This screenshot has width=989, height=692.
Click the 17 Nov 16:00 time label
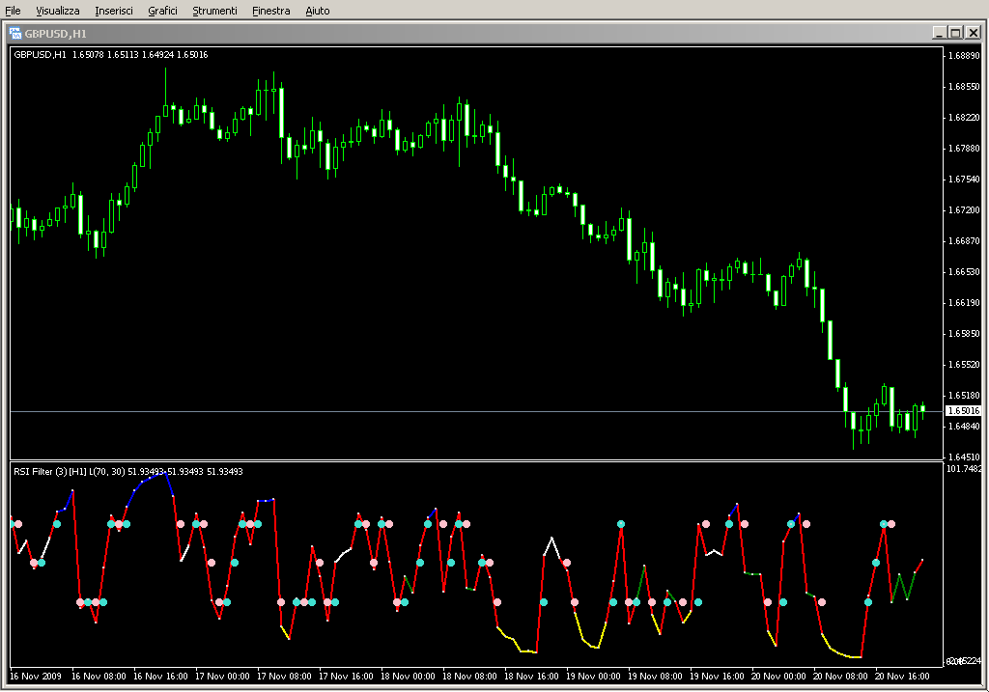[x=346, y=677]
